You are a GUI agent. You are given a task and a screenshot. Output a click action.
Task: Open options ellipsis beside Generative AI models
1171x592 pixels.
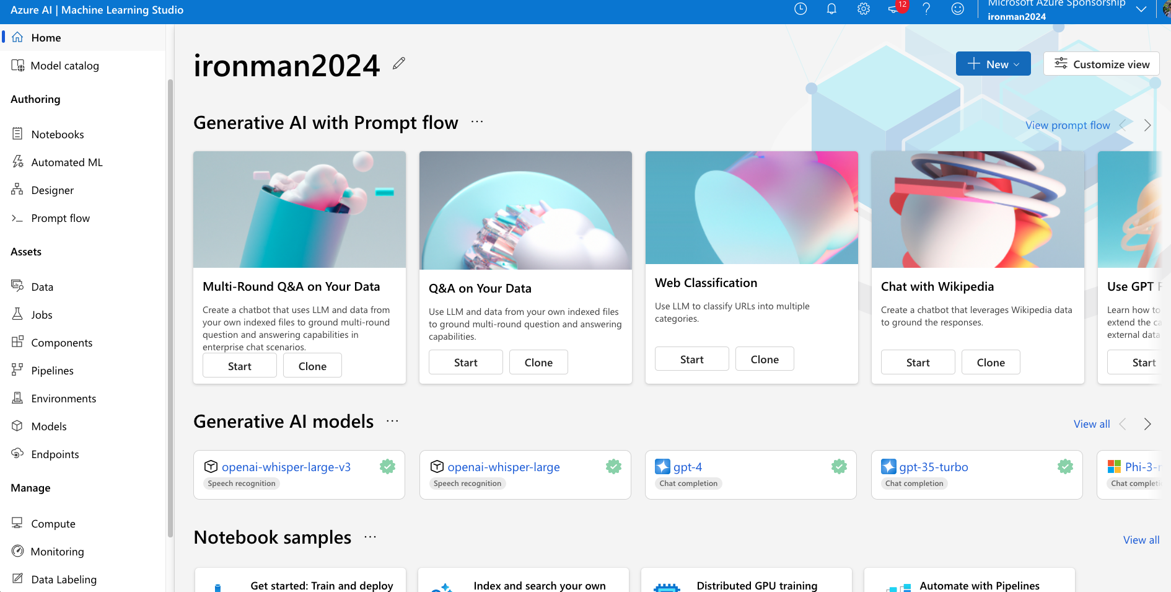[x=392, y=421]
